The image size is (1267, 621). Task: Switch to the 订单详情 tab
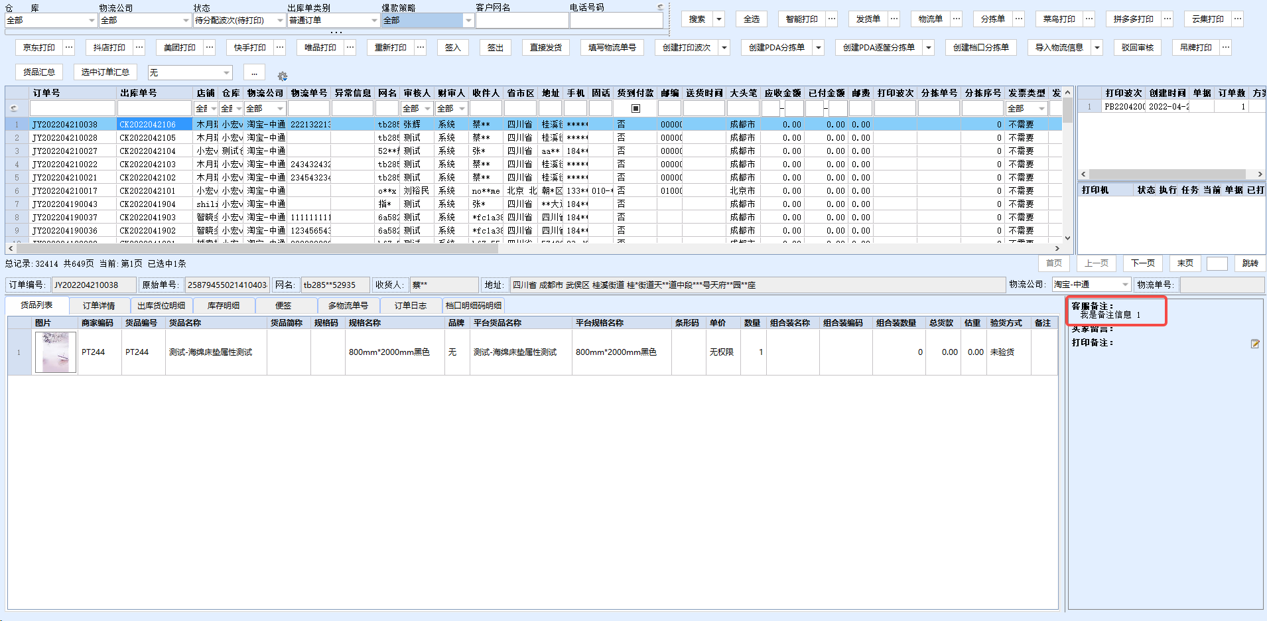pos(99,306)
